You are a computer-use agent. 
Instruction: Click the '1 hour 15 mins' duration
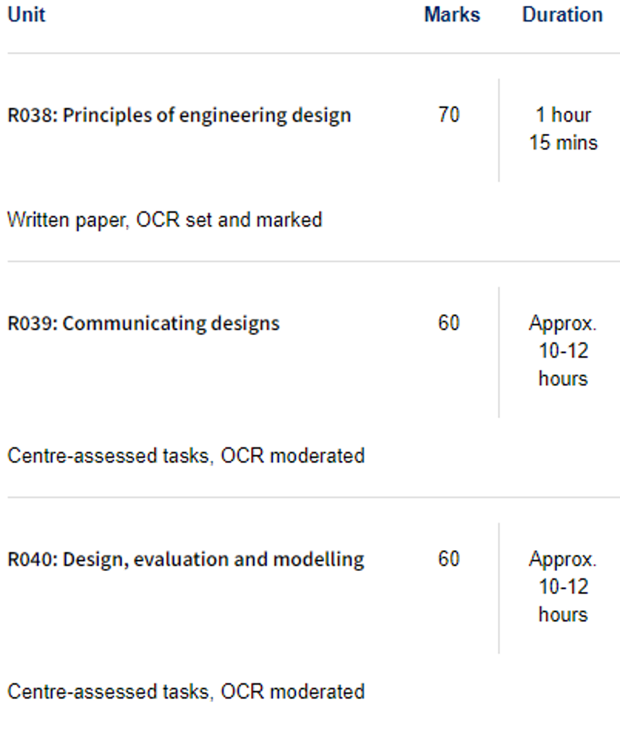click(563, 129)
